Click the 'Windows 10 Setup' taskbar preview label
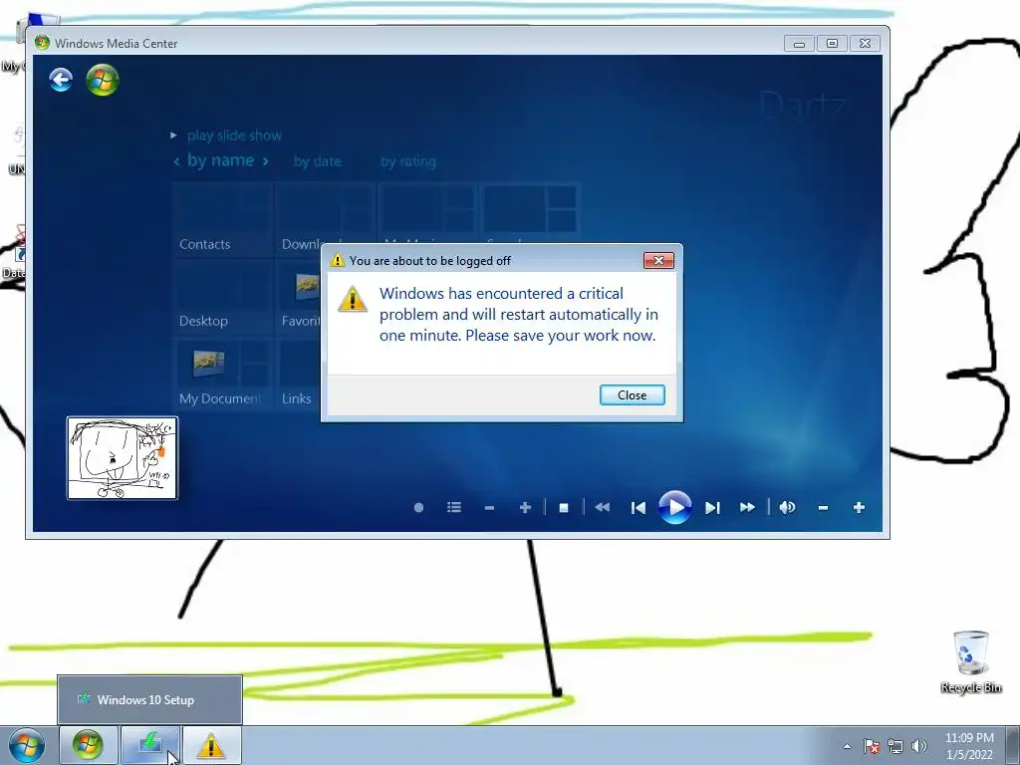Screen dimensions: 1020x765 click(145, 700)
